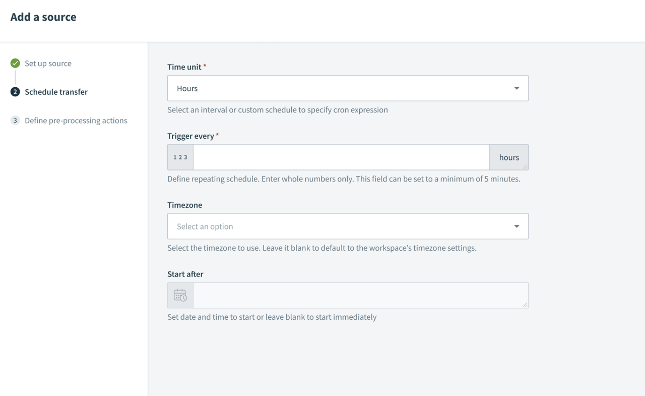Open the Time unit dropdown showing Hours
The image size is (645, 396).
348,88
